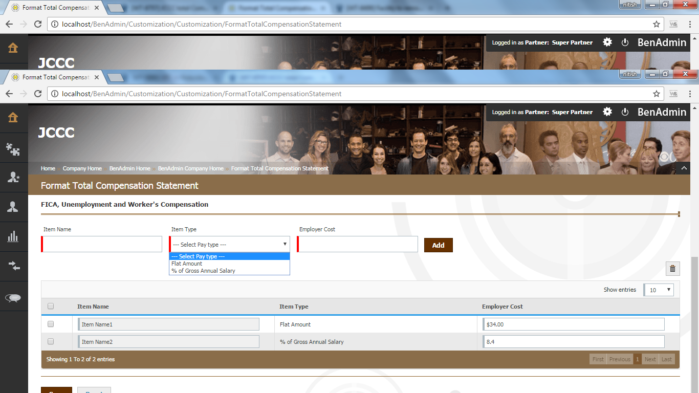This screenshot has width=699, height=393.
Task: Click the 8.4 employer cost field
Action: pyautogui.click(x=574, y=342)
